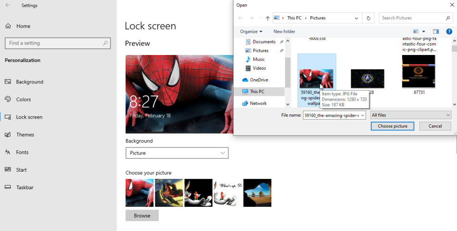Click the Refresh button in Open dialog
The width and height of the screenshot is (457, 231).
tap(368, 18)
